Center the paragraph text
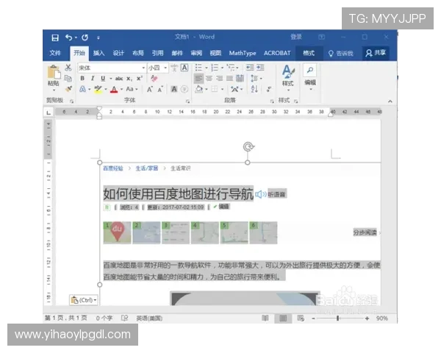The width and height of the screenshot is (441, 353). pos(209,78)
